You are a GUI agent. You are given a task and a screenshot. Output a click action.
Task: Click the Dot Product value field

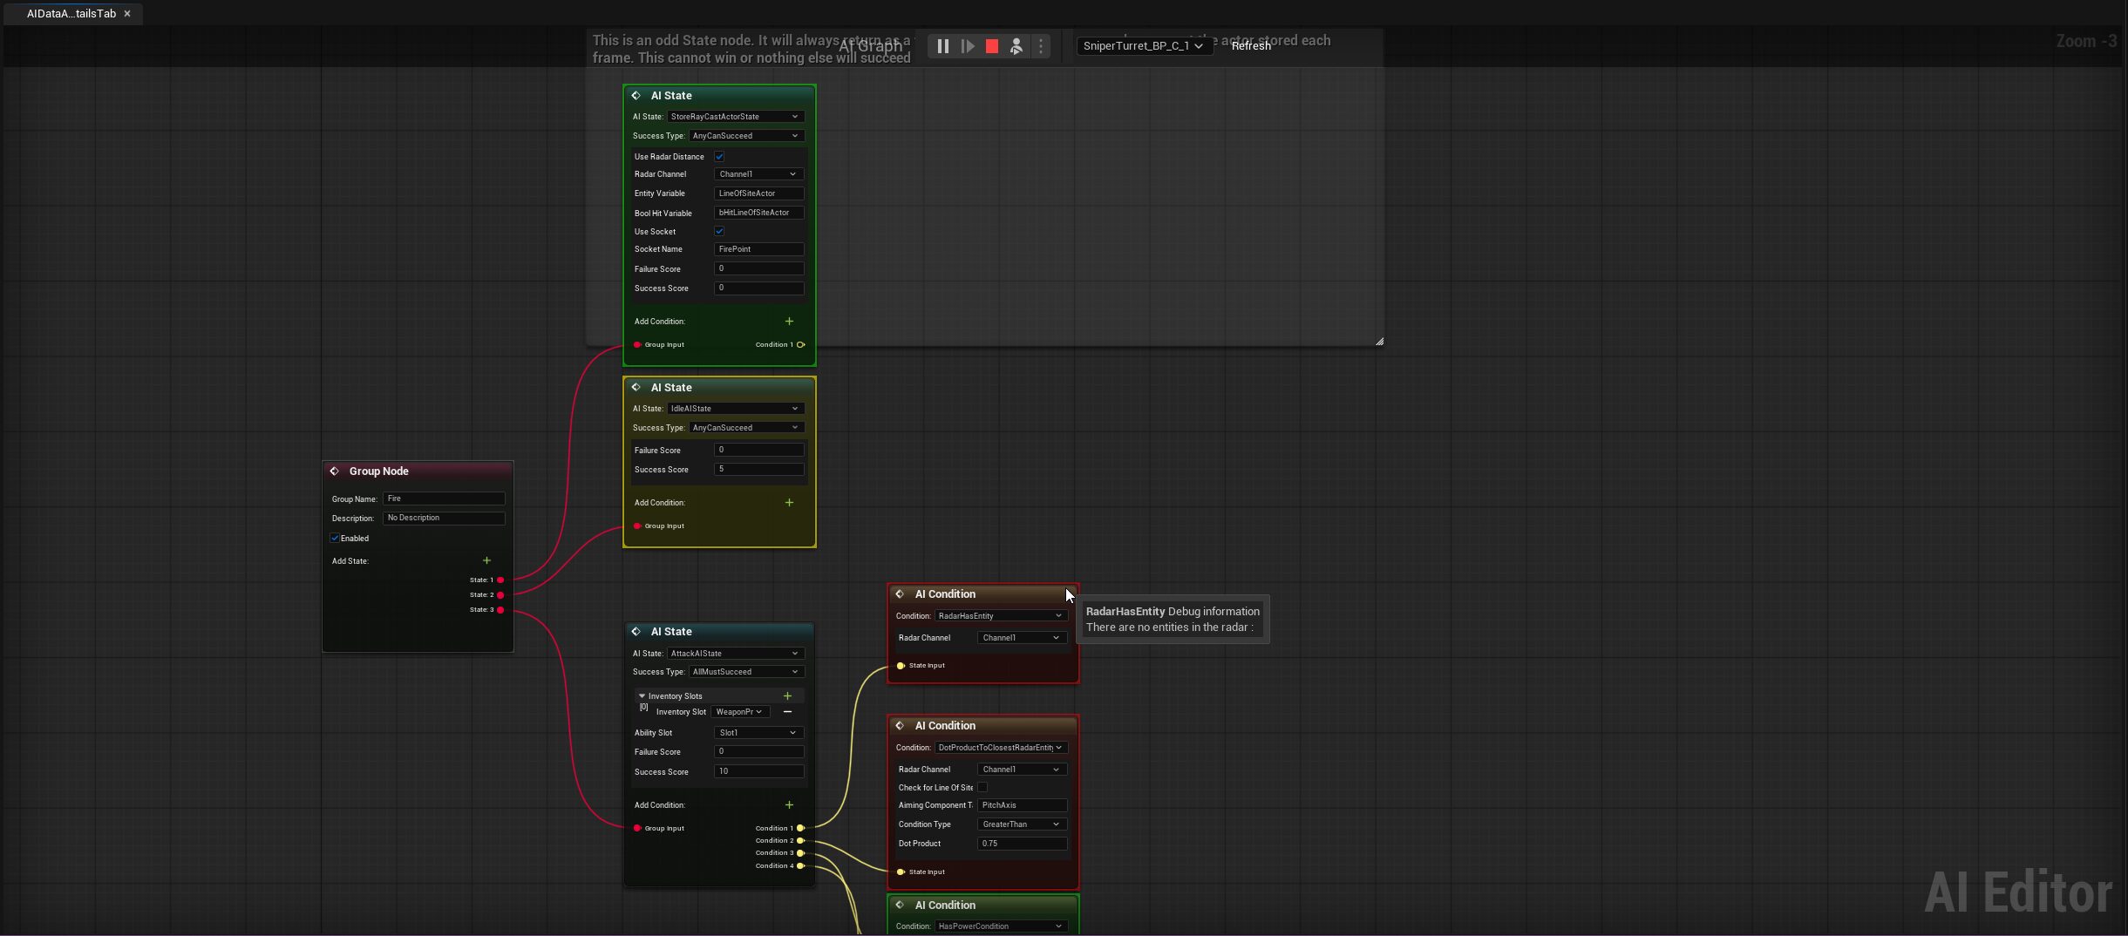point(1022,844)
